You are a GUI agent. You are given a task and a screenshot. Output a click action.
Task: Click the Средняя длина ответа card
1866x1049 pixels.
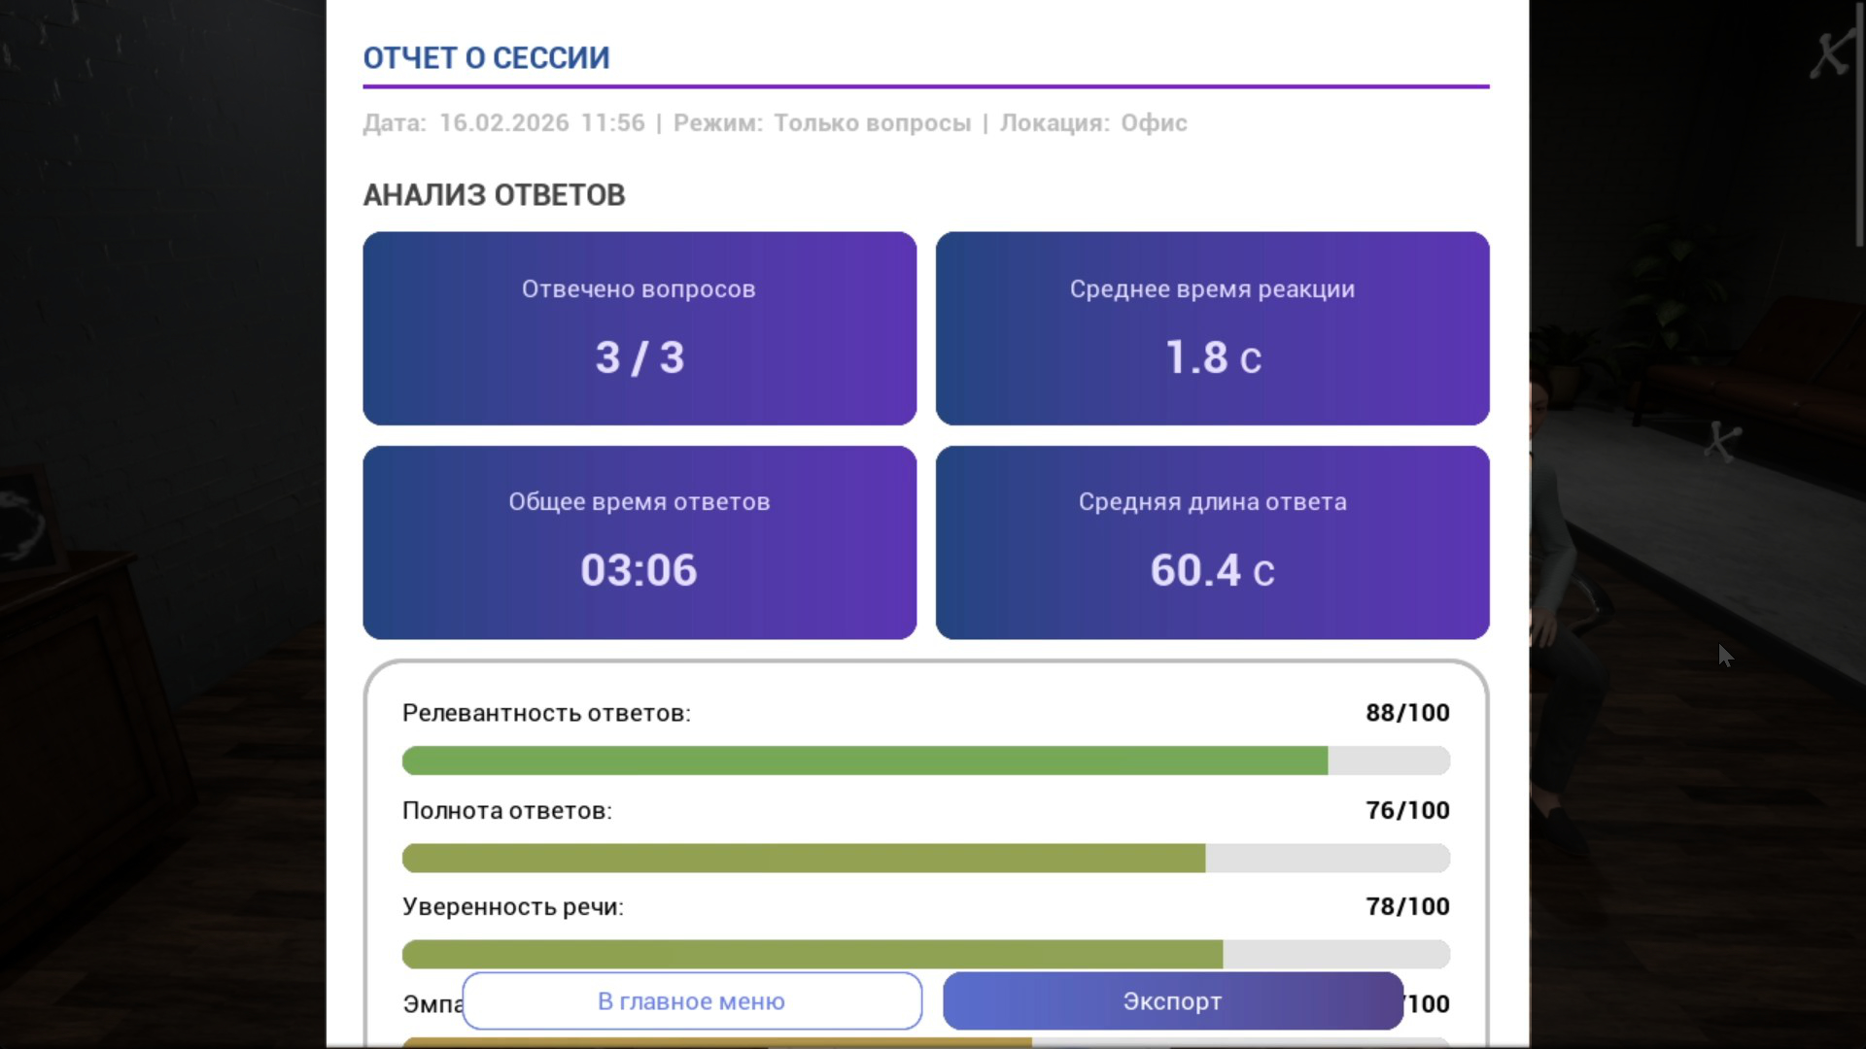pyautogui.click(x=1212, y=542)
